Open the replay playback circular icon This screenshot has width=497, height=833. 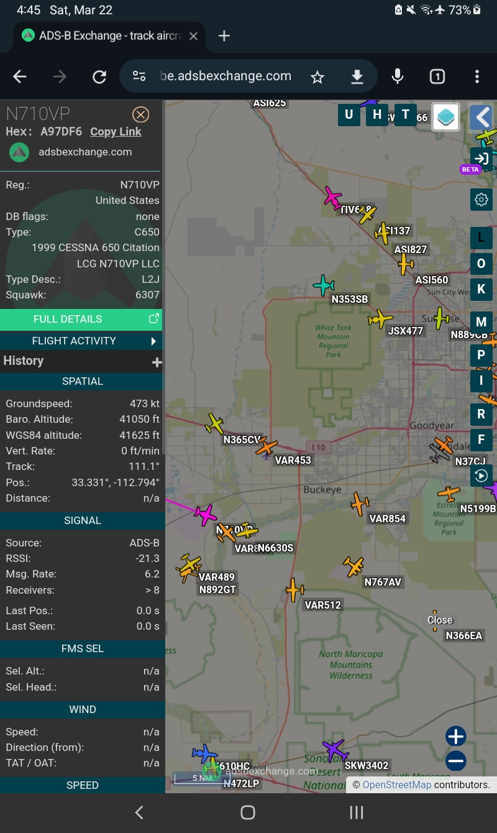pos(481,476)
